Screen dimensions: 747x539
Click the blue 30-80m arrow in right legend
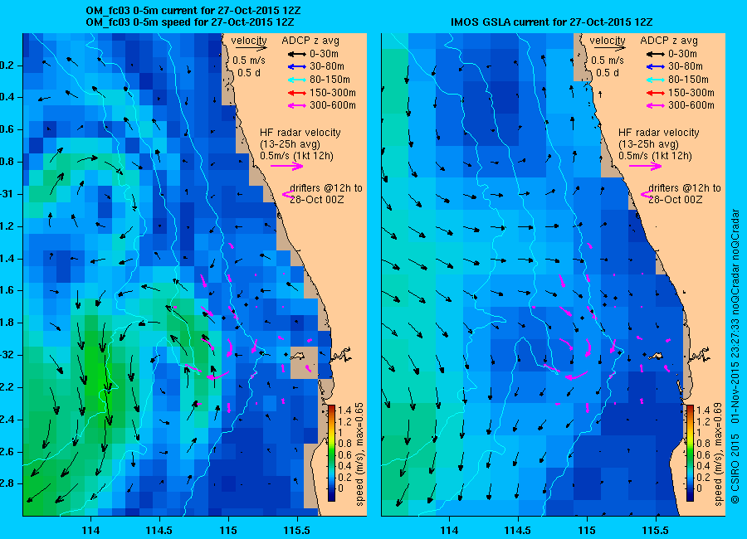tap(656, 67)
